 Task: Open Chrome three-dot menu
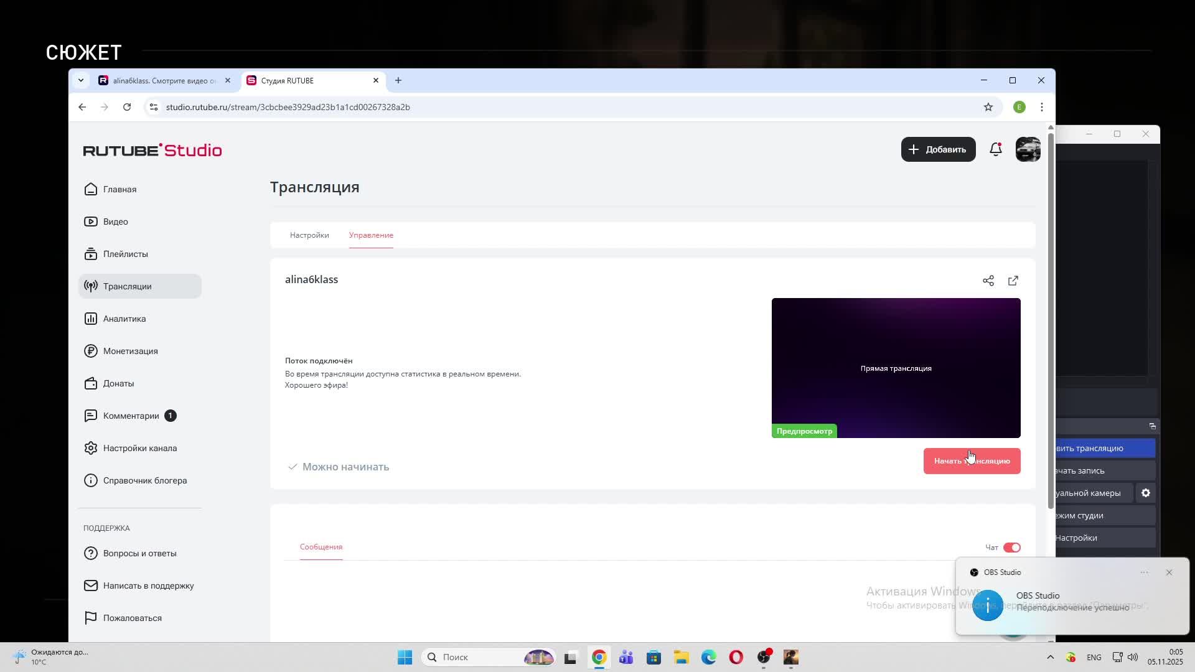[1041, 107]
